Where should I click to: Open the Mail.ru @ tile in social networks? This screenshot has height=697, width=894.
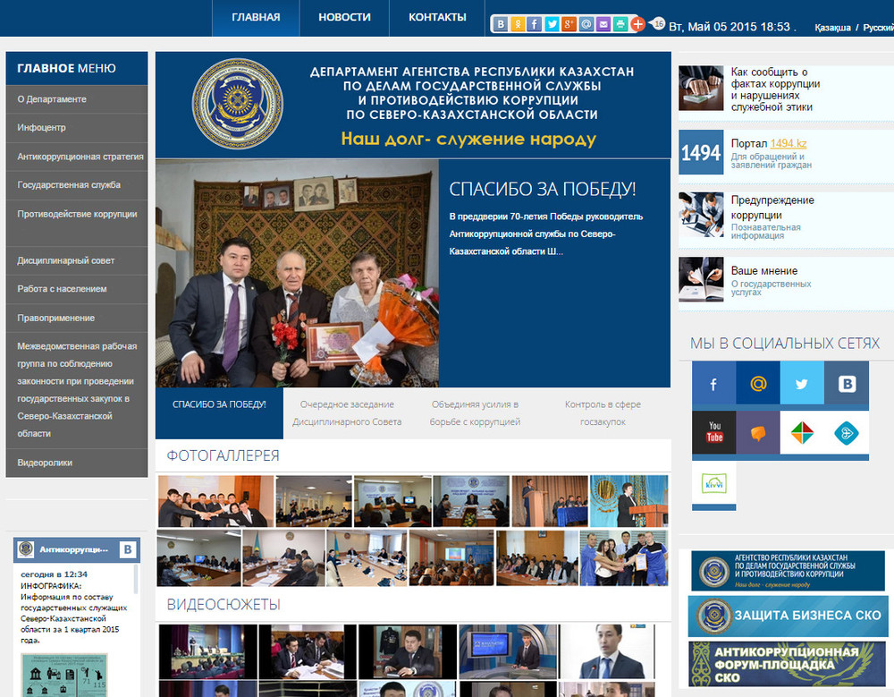(x=758, y=384)
